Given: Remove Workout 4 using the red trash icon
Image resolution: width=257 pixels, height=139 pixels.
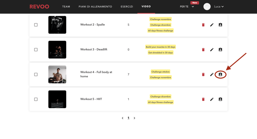Looking at the screenshot, I should (203, 74).
